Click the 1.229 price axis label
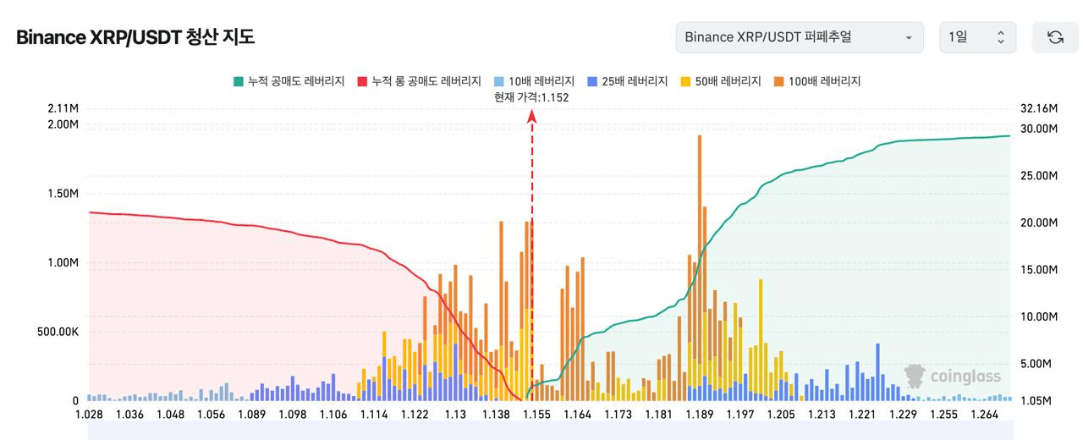This screenshot has height=440, width=1083. (903, 415)
